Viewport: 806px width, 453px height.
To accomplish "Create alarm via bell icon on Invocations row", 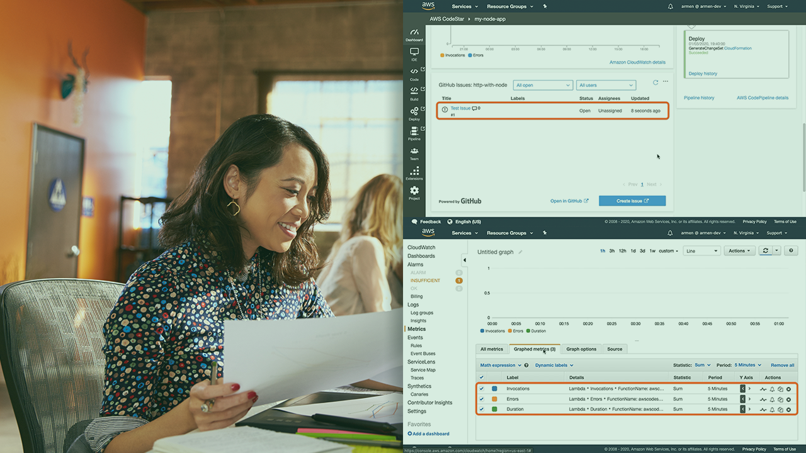I will coord(772,389).
